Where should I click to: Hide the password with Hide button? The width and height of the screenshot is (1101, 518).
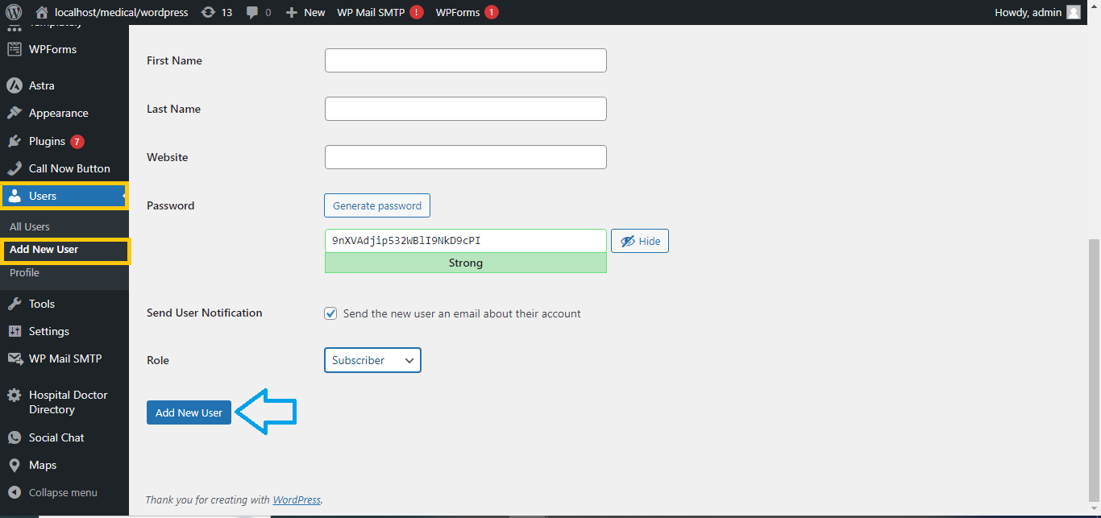pyautogui.click(x=640, y=241)
